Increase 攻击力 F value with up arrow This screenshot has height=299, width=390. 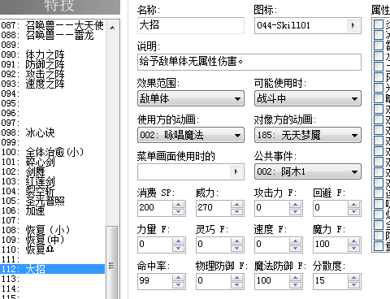(x=296, y=204)
